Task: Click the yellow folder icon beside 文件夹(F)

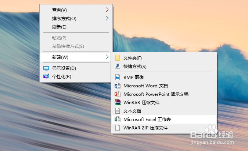Action: pyautogui.click(x=118, y=58)
